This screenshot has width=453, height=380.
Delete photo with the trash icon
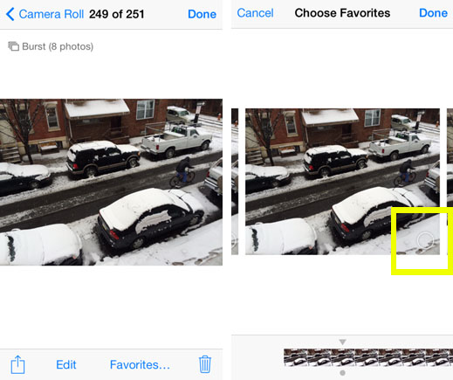click(x=205, y=364)
